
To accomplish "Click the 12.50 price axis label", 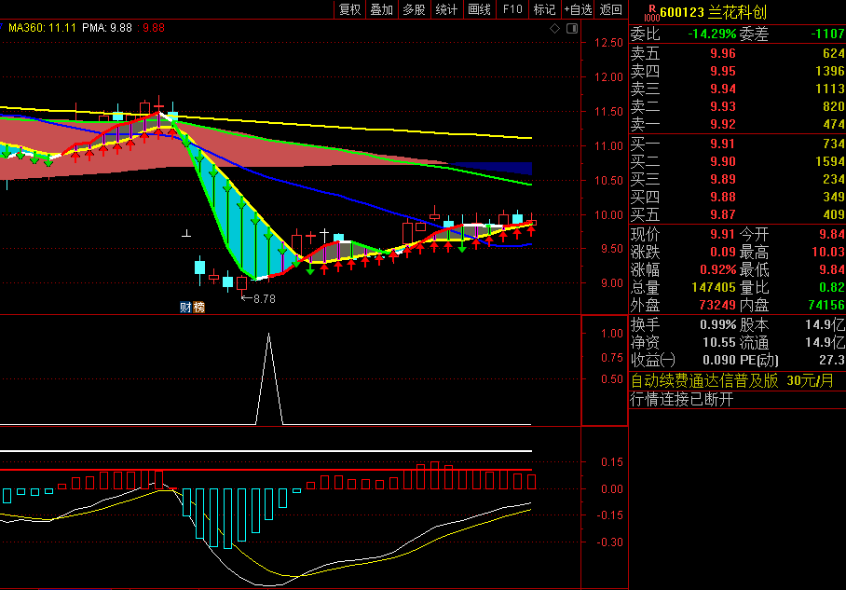I will click(608, 43).
